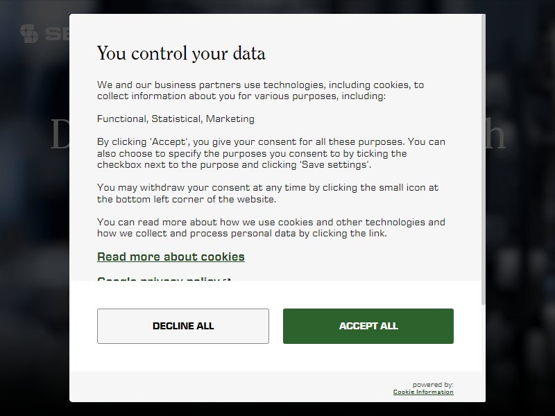Follow the 'Cookie Information' provider link

coord(423,392)
